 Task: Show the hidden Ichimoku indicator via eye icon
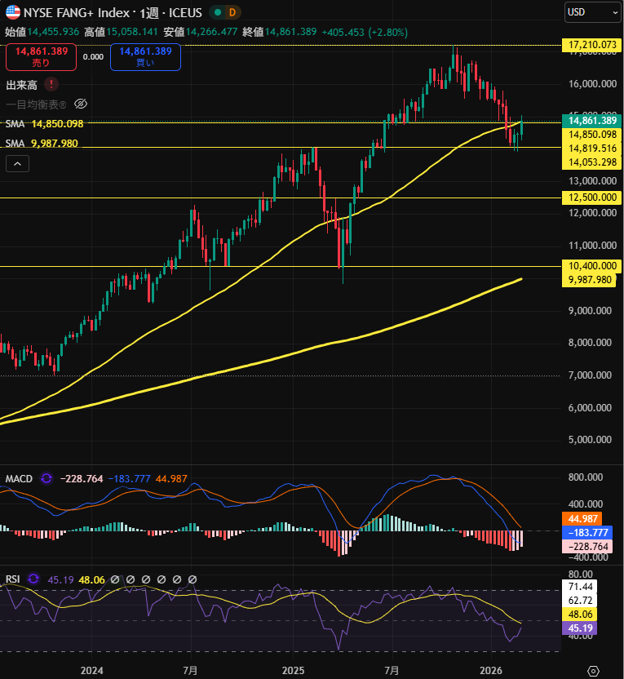80,104
